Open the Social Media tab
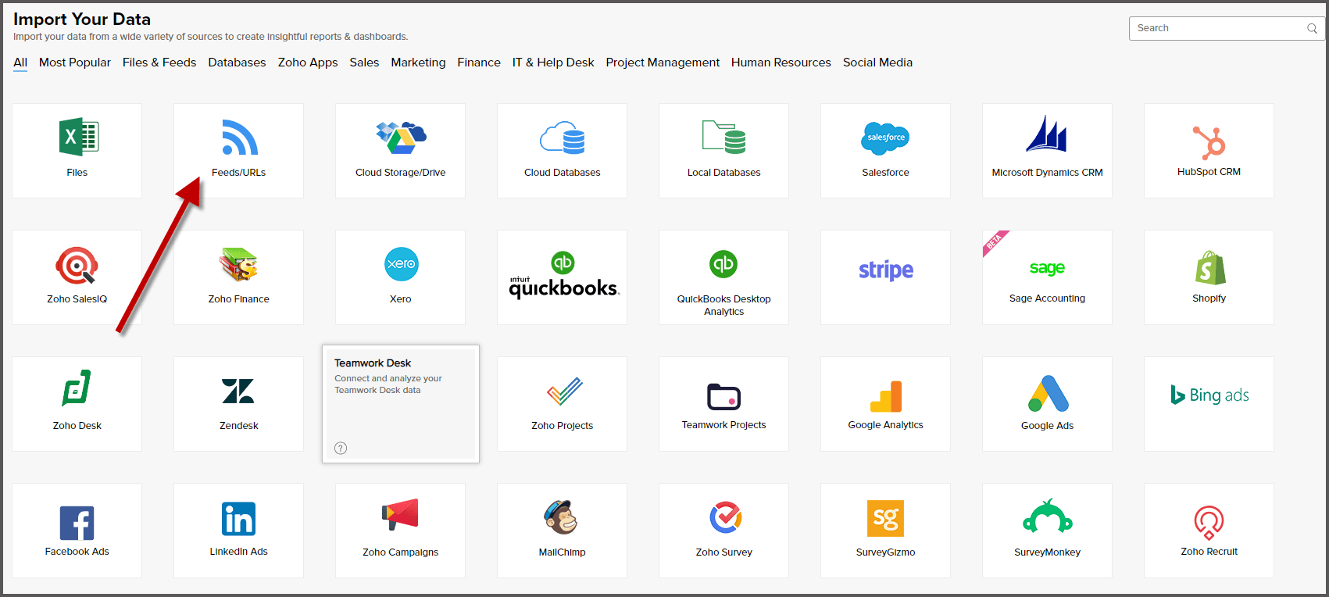 click(877, 63)
